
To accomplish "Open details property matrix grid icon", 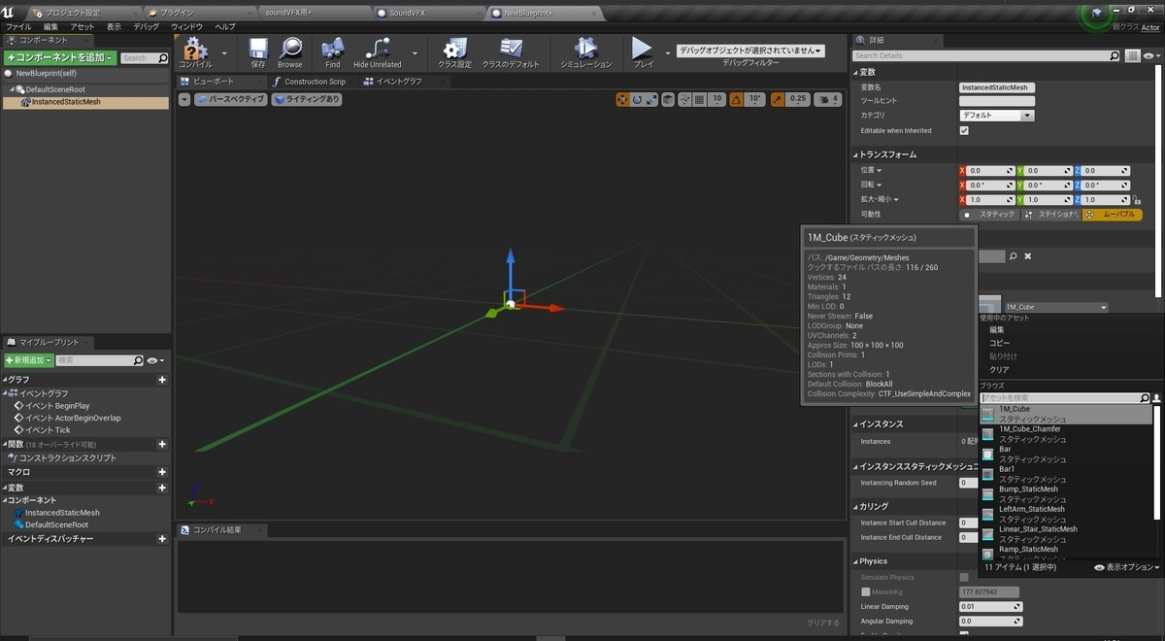I will coord(1135,55).
